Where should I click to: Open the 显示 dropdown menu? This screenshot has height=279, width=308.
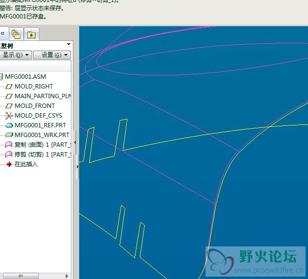(x=16, y=55)
